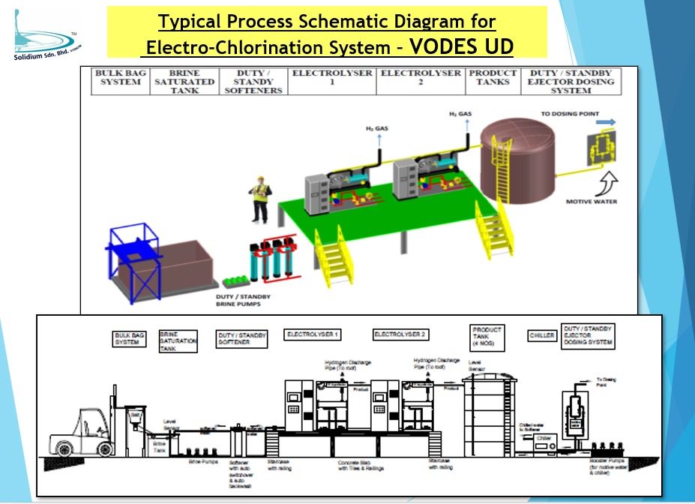Click the worker figure in safety vest
Image resolution: width=695 pixels, height=504 pixels.
[x=259, y=190]
